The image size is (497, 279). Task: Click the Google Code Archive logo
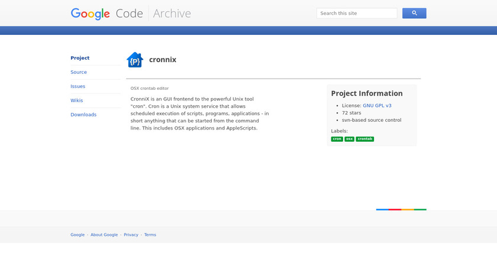131,13
